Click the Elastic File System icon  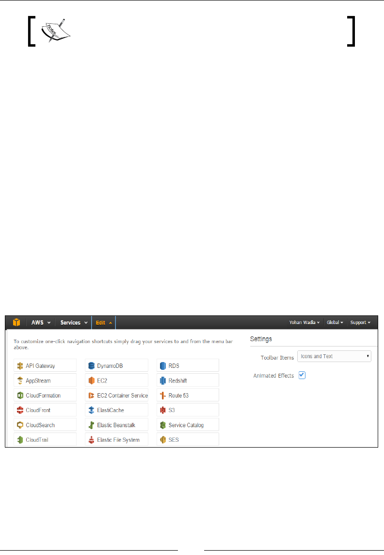92,440
